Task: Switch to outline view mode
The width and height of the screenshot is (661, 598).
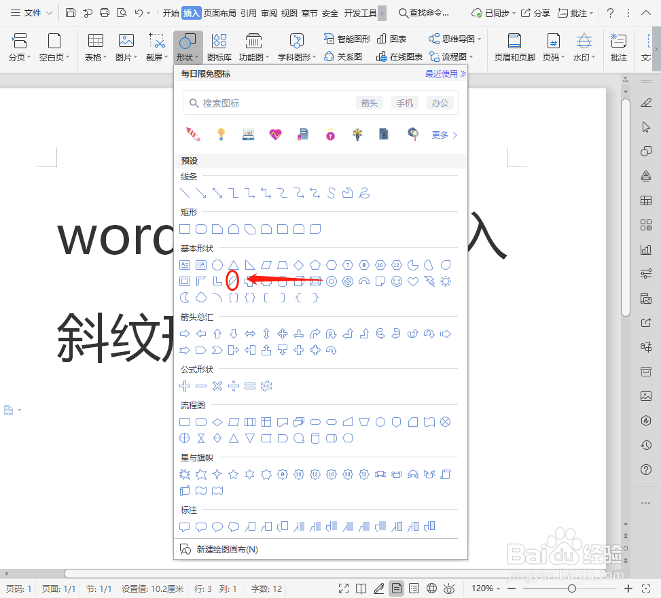Action: tap(414, 588)
